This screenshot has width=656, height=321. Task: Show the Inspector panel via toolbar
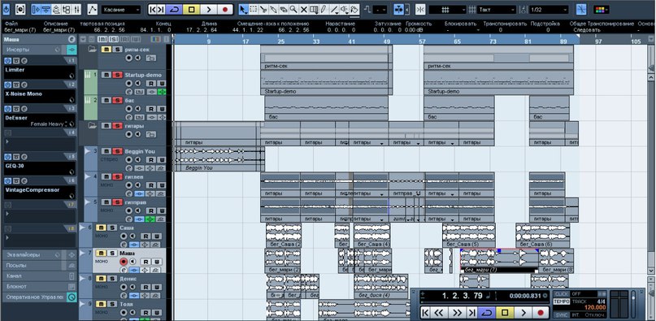pos(36,9)
